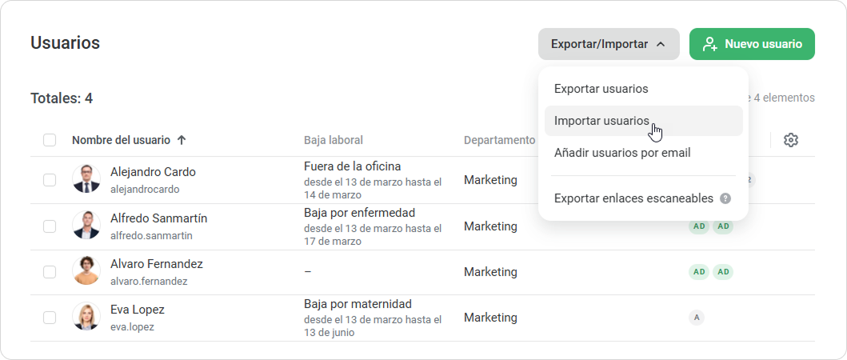Screen dimensions: 847x360
Task: Click Alfredo Sanmartín's avatar photo
Action: [x=86, y=226]
